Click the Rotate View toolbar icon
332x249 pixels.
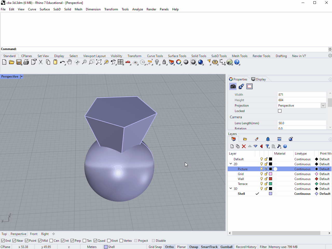click(77, 62)
